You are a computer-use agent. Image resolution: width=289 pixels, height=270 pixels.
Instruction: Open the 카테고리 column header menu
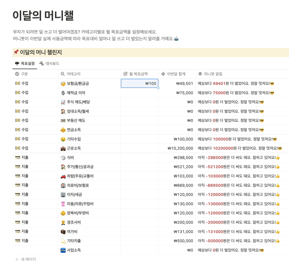coord(89,74)
